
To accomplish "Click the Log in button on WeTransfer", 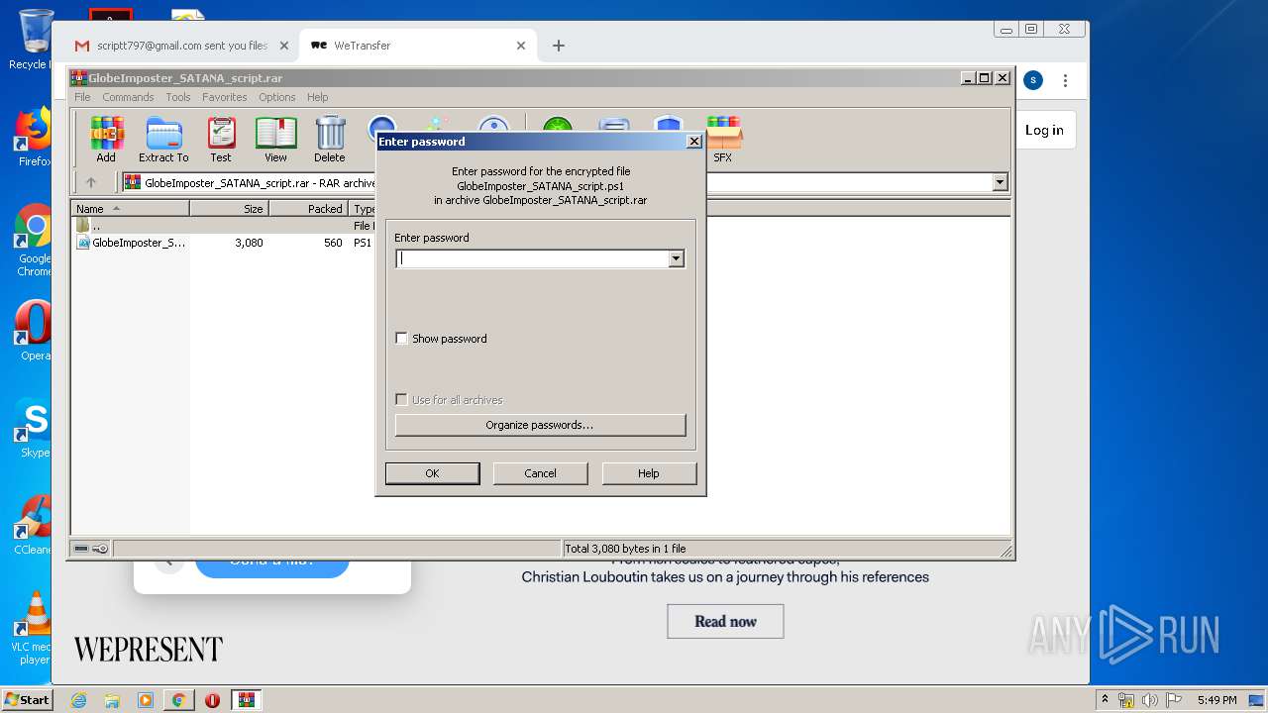I will pos(1044,130).
